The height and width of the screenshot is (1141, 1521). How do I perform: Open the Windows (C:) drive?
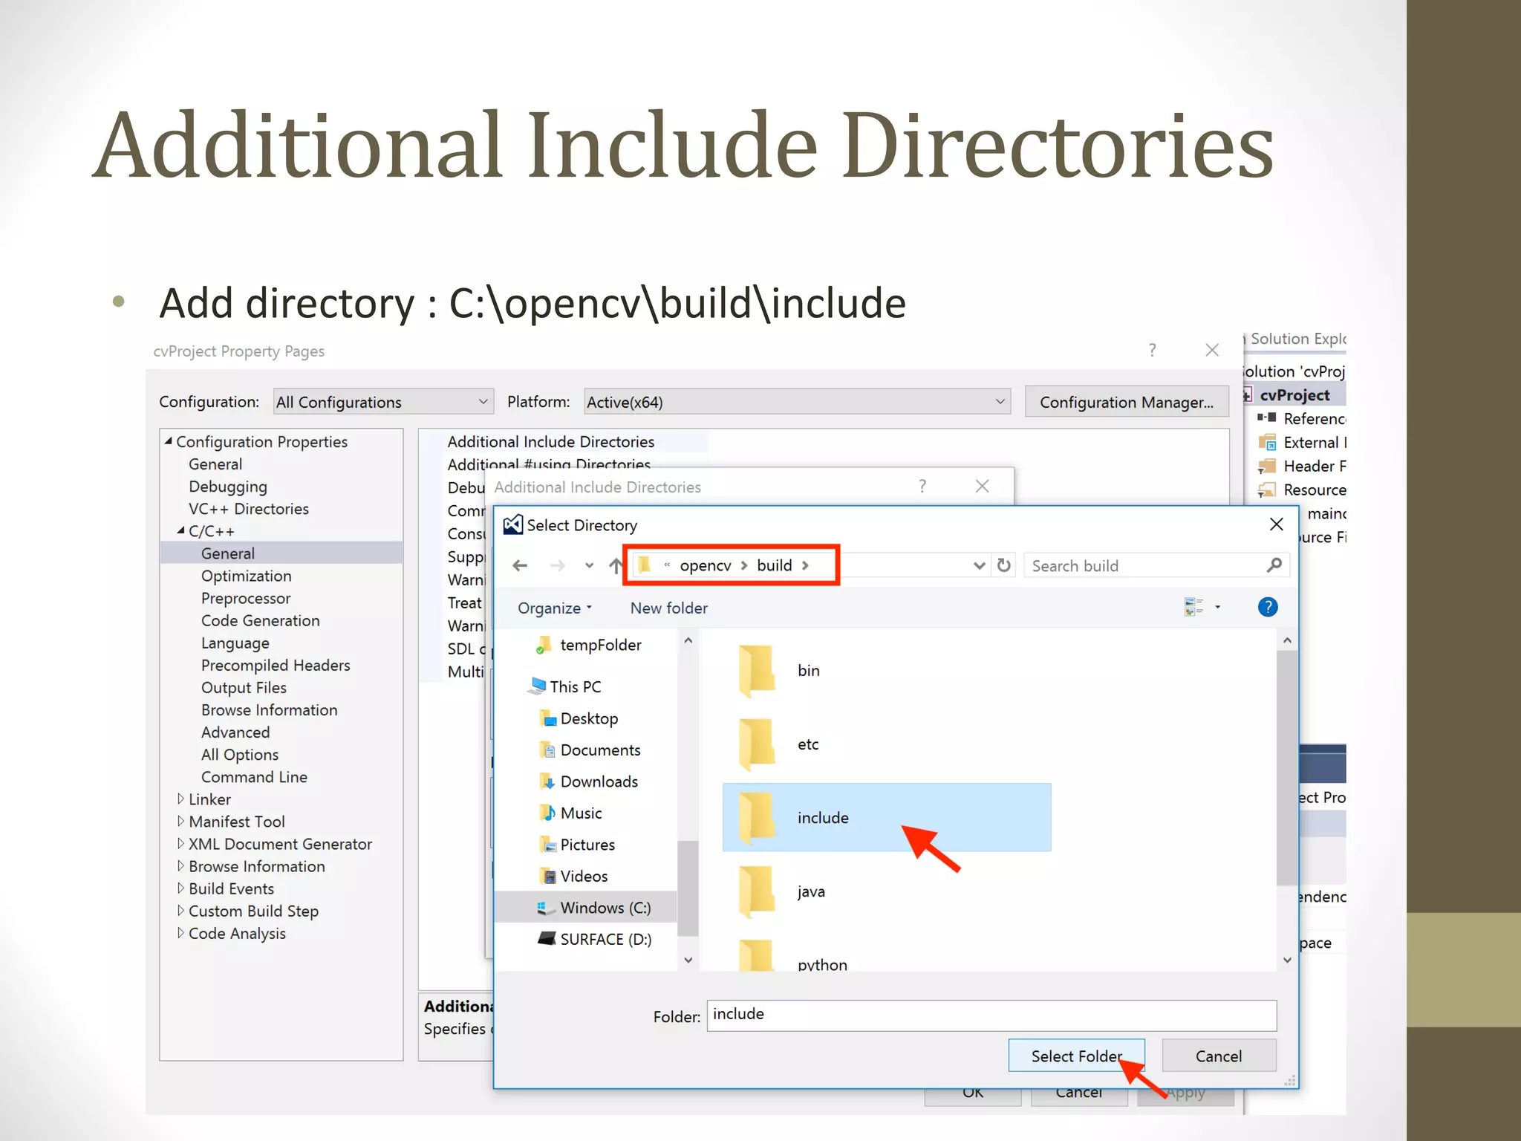605,908
